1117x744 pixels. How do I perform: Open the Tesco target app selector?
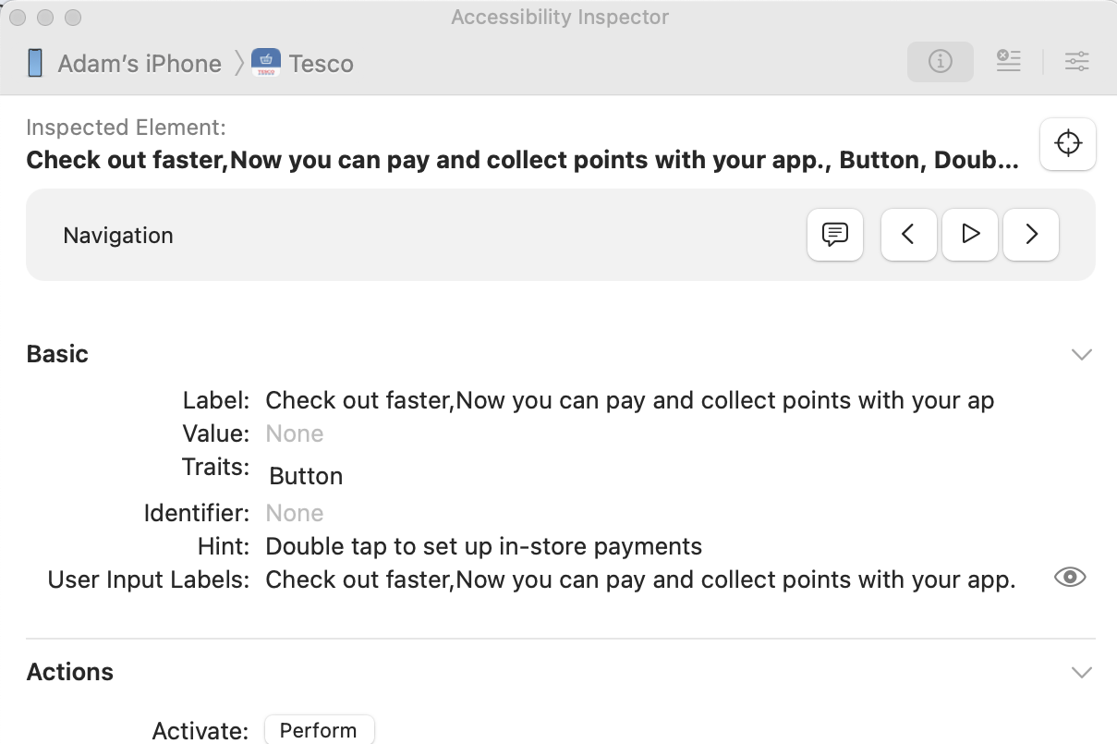321,64
